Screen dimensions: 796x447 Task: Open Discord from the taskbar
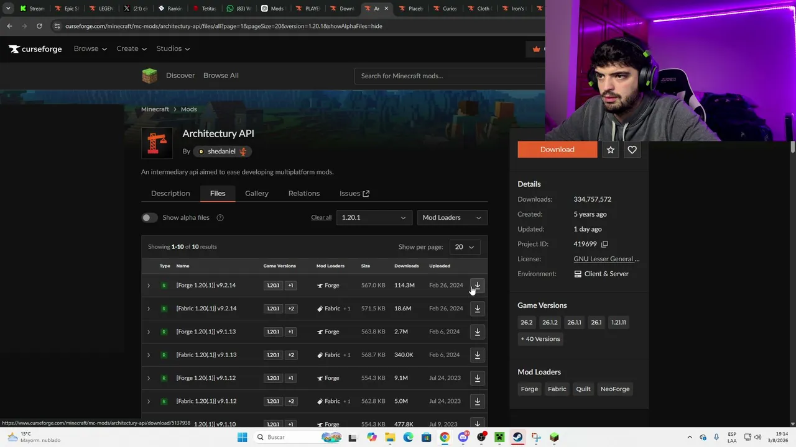463,437
